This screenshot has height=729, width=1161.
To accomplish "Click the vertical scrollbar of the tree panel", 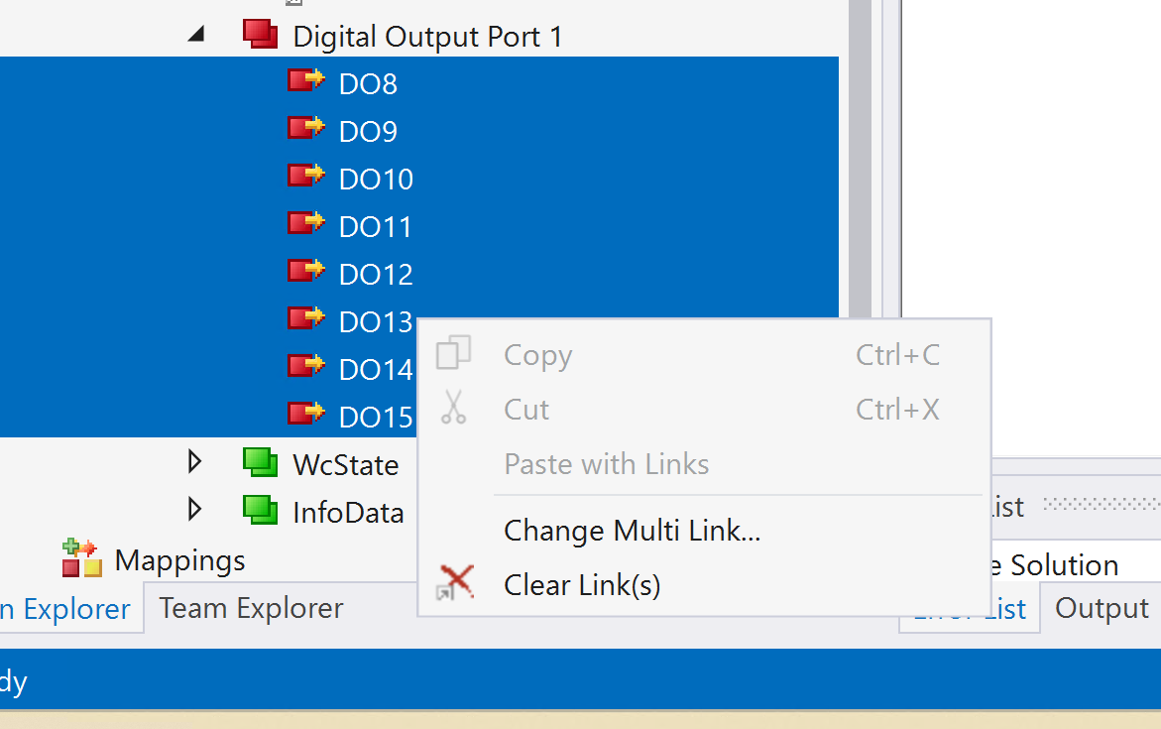I will point(859,198).
